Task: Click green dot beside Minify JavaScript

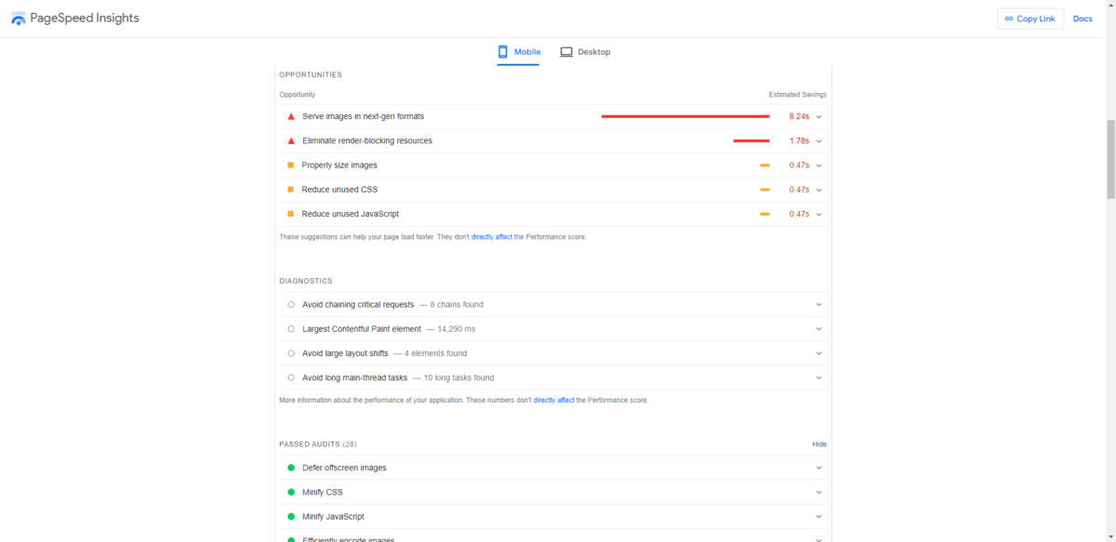Action: click(x=291, y=516)
